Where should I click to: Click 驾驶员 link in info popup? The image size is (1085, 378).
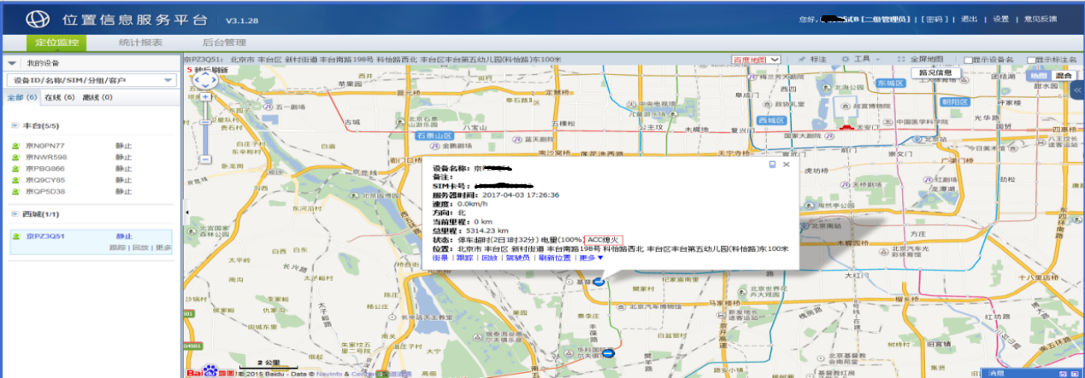[x=517, y=258]
